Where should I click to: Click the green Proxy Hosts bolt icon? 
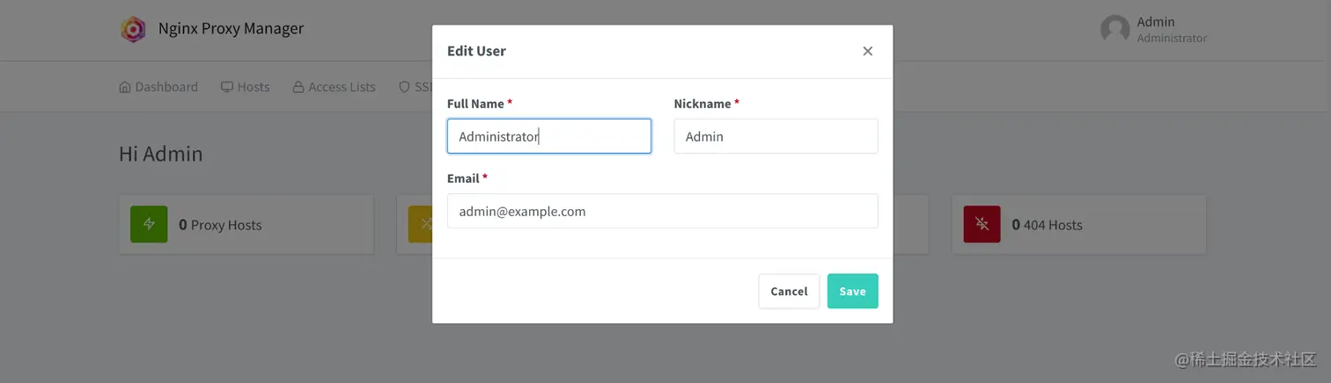[149, 224]
